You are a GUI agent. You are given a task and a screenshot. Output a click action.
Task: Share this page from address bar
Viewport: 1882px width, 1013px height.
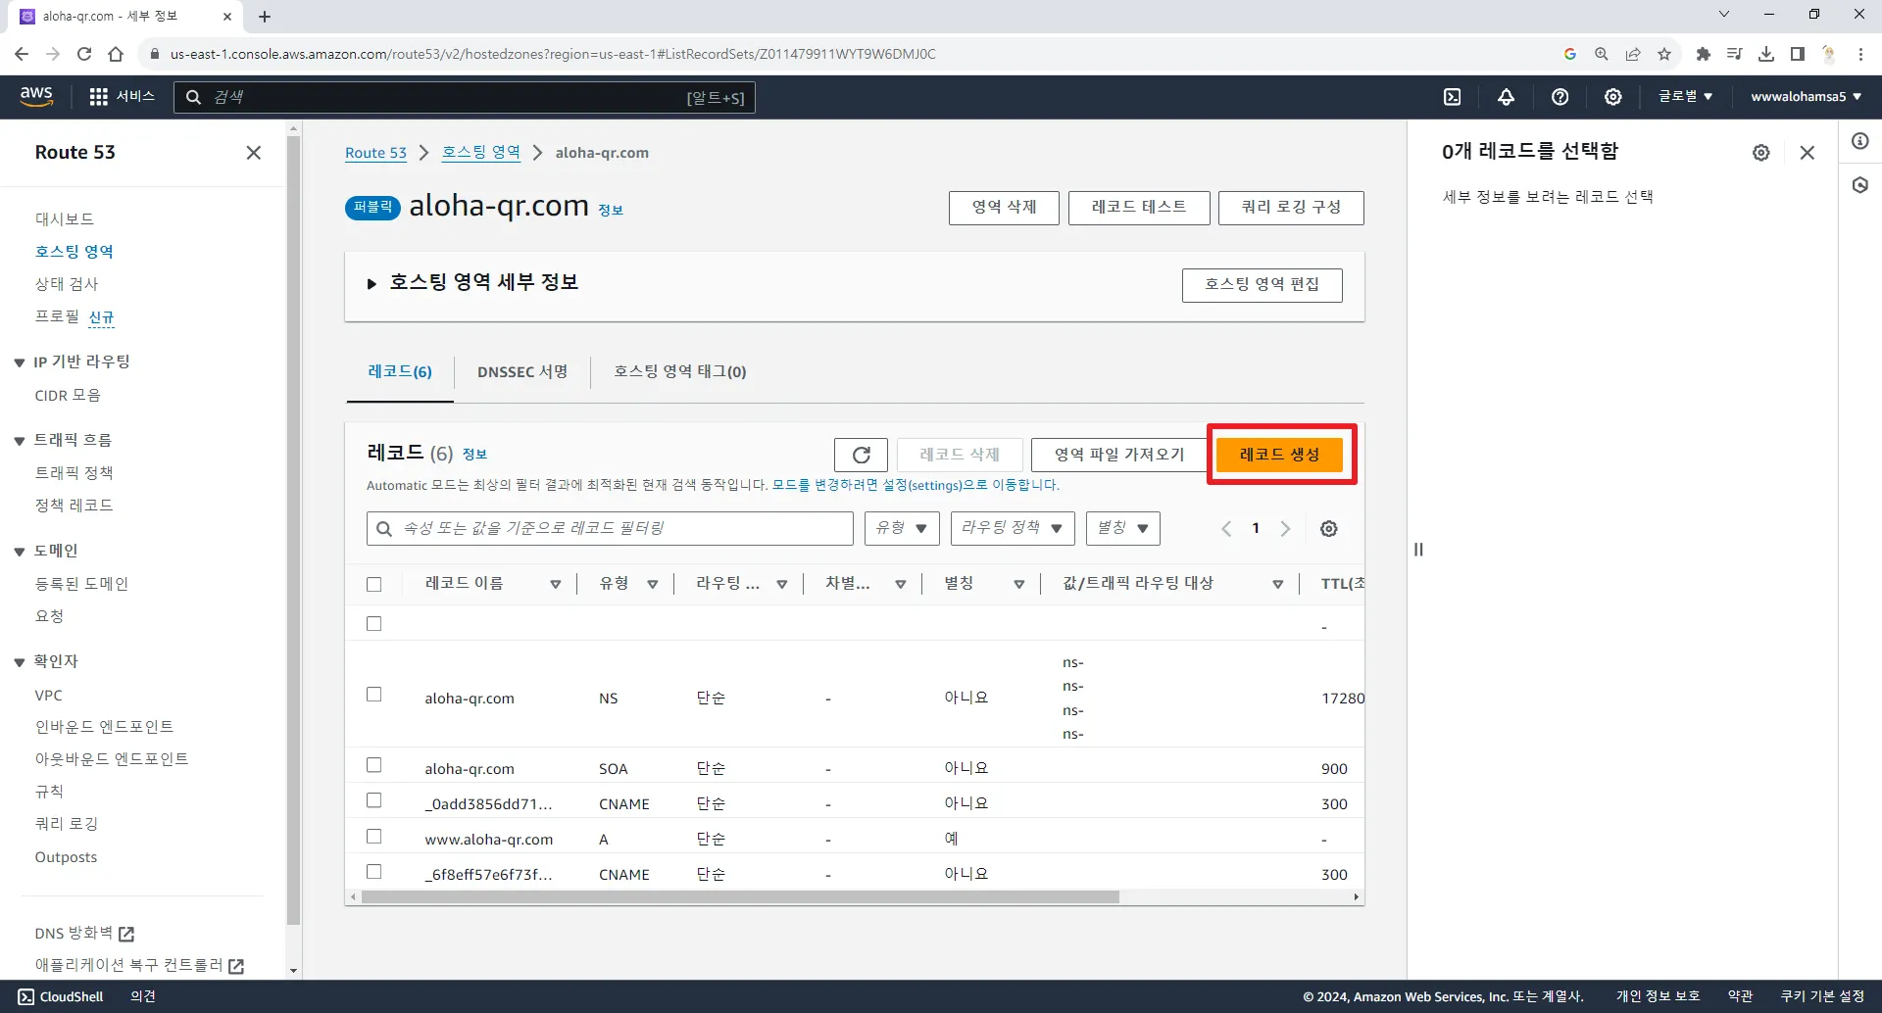[1633, 54]
